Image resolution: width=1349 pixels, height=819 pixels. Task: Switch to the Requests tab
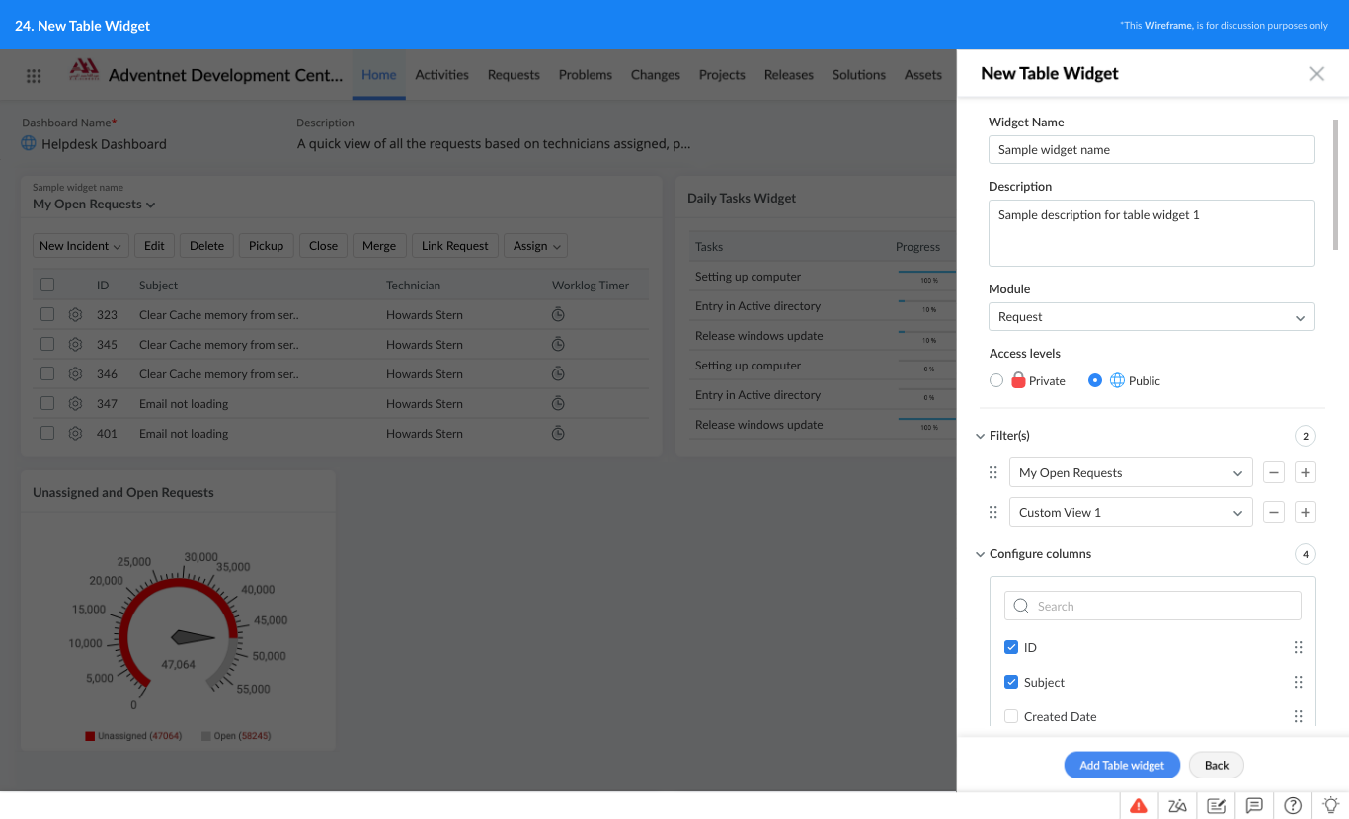(x=514, y=75)
